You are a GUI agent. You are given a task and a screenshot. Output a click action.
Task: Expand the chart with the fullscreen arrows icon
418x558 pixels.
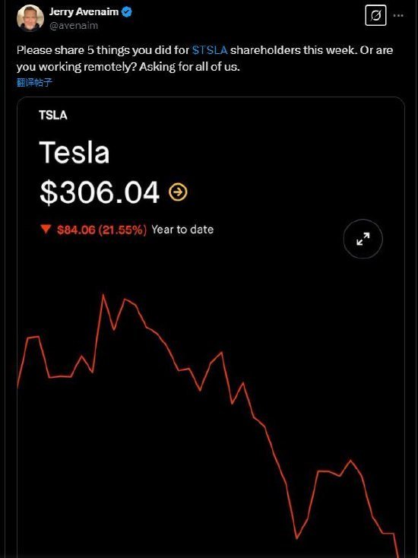pyautogui.click(x=363, y=239)
